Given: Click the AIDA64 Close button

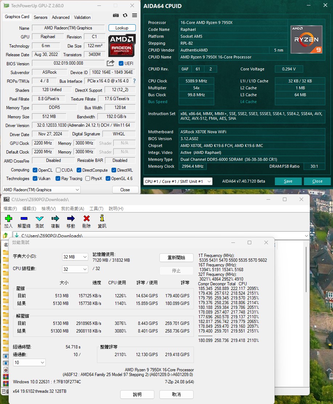Looking at the screenshot, I should point(317,181).
